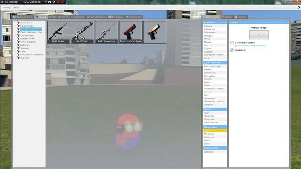This screenshot has height=169, width=301.
Task: Spawn the AK-47 Redline weapon
Action: point(58,32)
